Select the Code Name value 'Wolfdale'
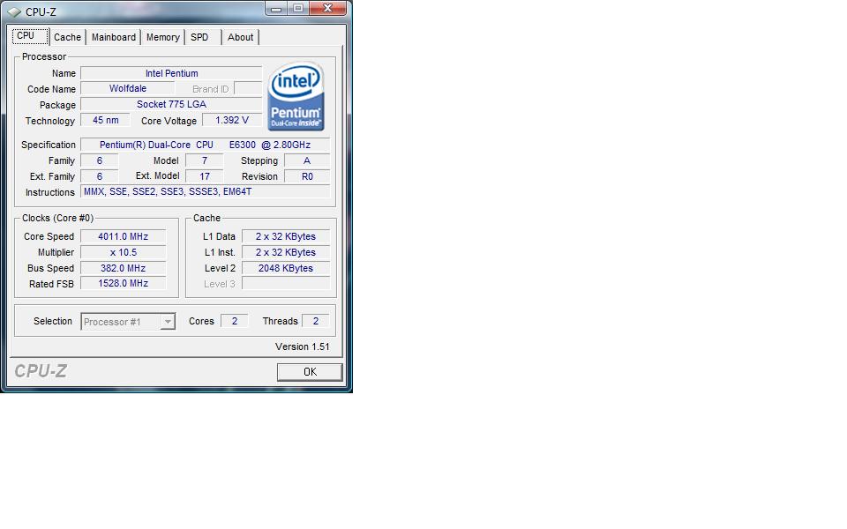Screen dimensions: 847x529 tap(127, 88)
